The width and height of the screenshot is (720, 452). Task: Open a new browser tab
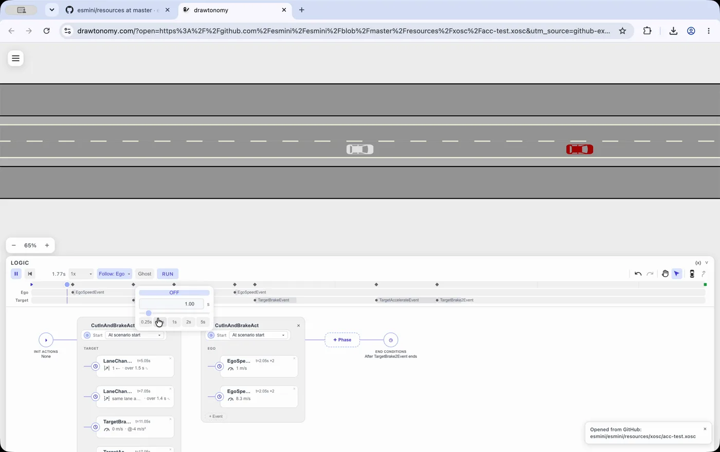coord(302,10)
